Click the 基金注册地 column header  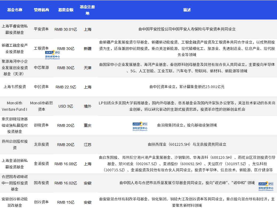pyautogui.click(x=87, y=10)
